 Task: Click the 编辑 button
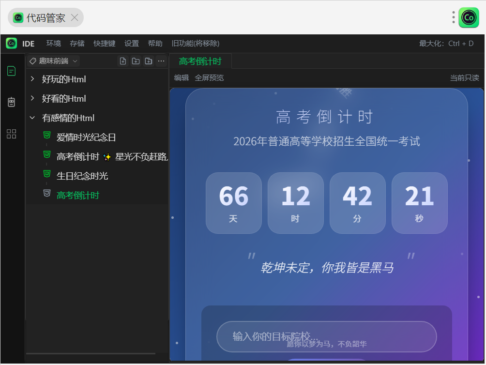pos(182,78)
